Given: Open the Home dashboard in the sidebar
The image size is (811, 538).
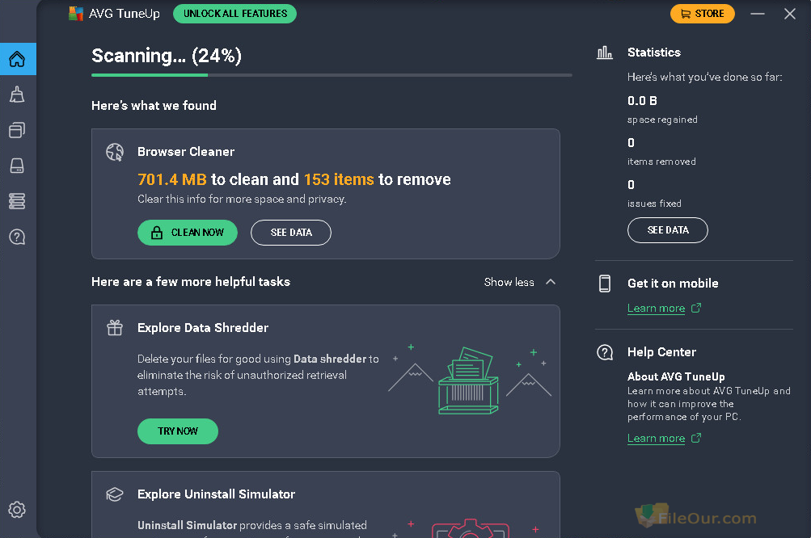Looking at the screenshot, I should 17,59.
